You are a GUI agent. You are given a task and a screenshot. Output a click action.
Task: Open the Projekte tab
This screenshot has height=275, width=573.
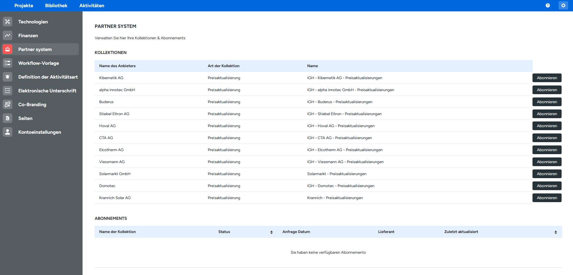click(24, 6)
